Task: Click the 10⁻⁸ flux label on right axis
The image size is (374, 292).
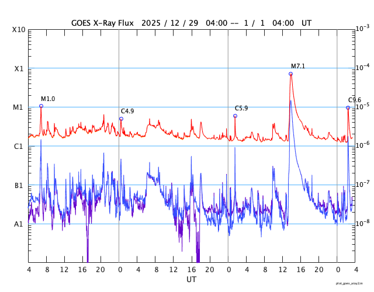Action: pyautogui.click(x=362, y=223)
